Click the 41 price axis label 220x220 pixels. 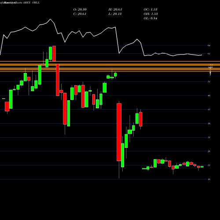pyautogui.click(x=209, y=110)
